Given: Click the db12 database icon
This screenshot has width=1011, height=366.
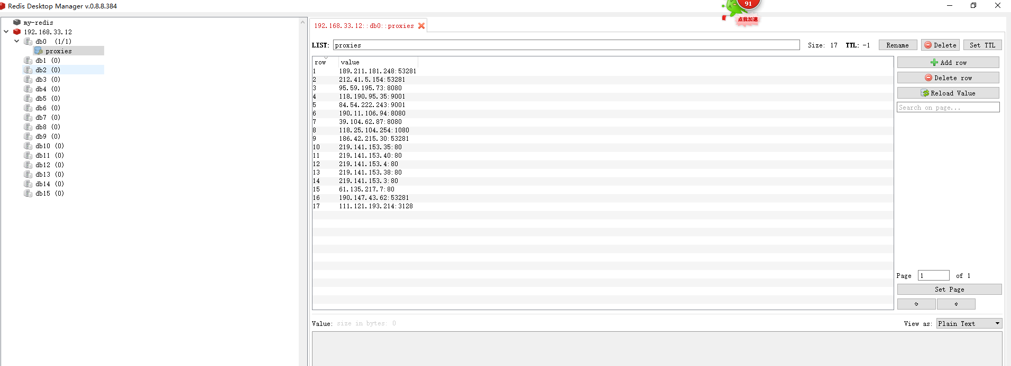Looking at the screenshot, I should (28, 165).
